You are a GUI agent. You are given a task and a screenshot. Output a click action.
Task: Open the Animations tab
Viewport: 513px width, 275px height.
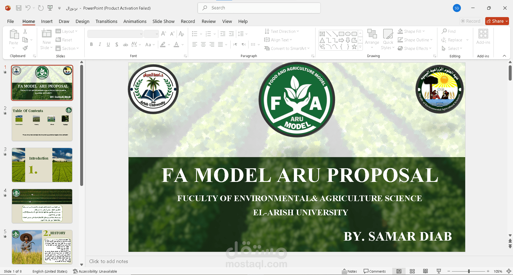135,21
